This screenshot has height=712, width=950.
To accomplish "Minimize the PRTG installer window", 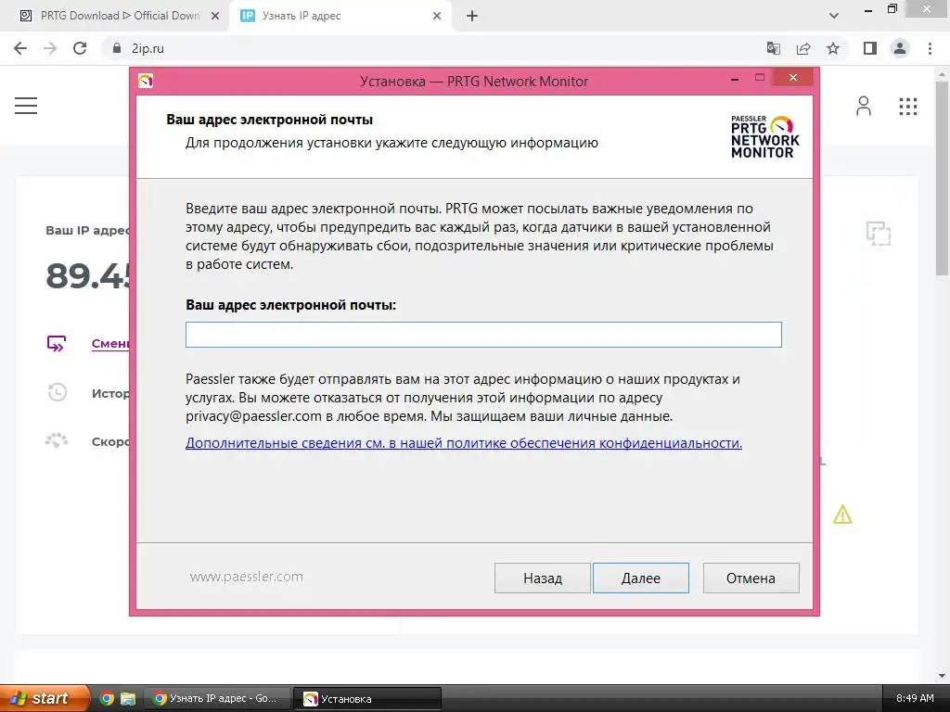I will pos(735,79).
